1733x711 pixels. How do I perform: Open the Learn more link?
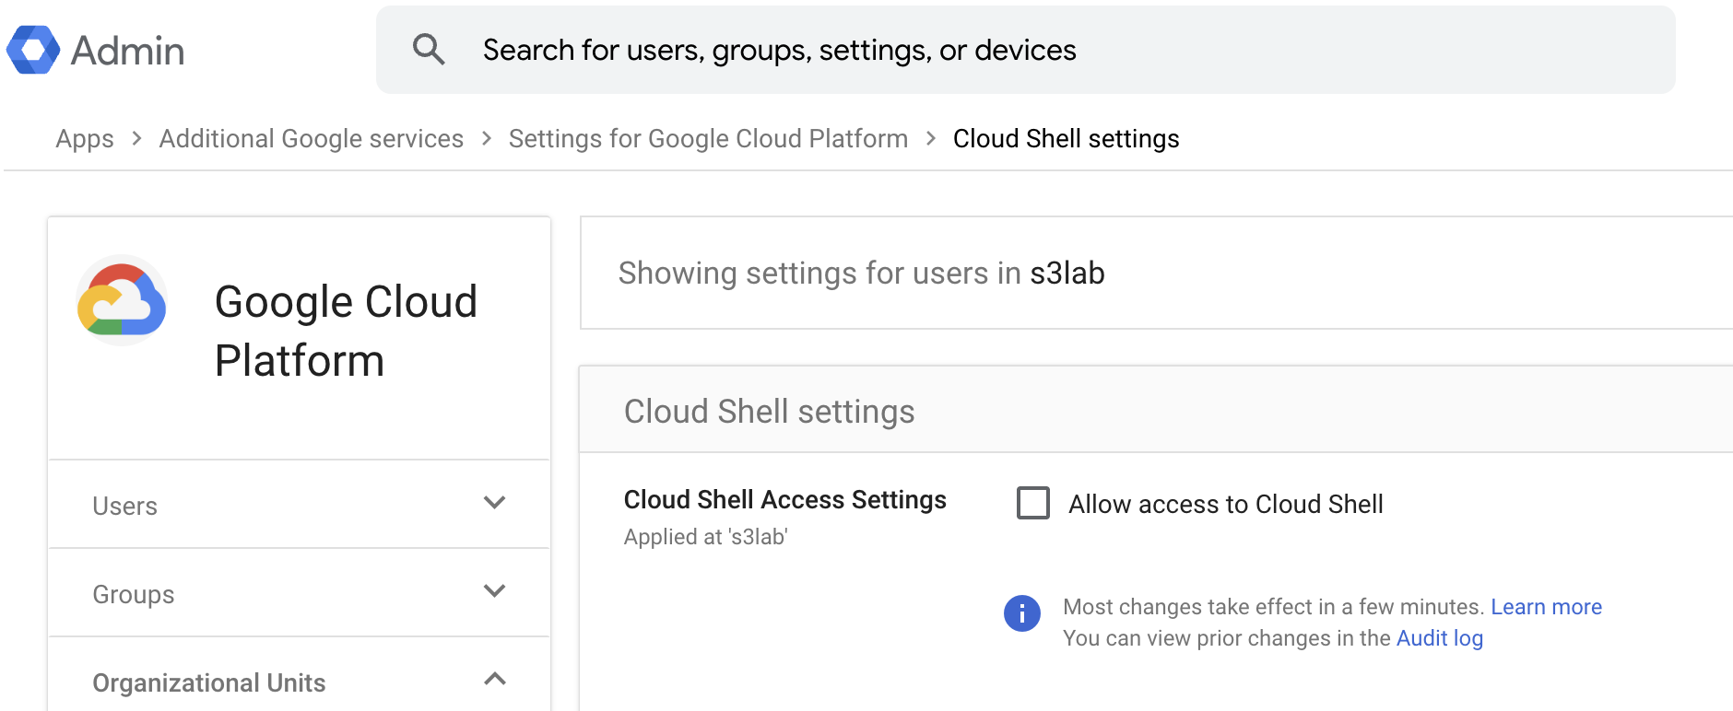point(1546,607)
